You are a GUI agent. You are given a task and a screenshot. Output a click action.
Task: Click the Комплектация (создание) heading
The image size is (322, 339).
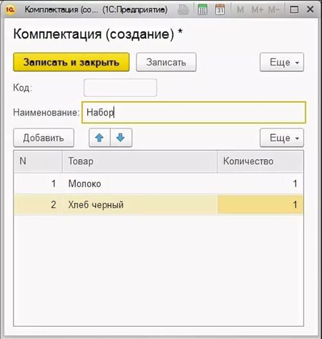[x=98, y=34]
